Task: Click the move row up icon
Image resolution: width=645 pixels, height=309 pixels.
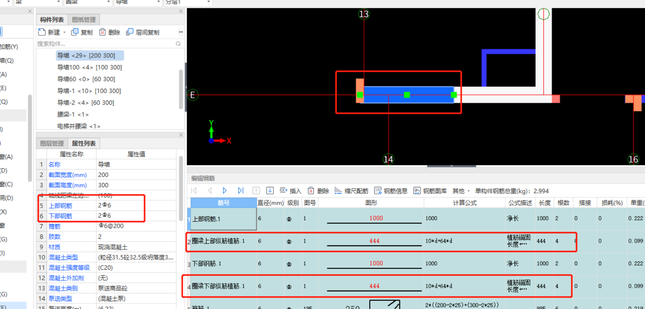Action: (256, 191)
